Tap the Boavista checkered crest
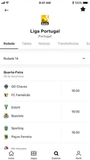This screenshot has width=90, height=160. [6, 116]
